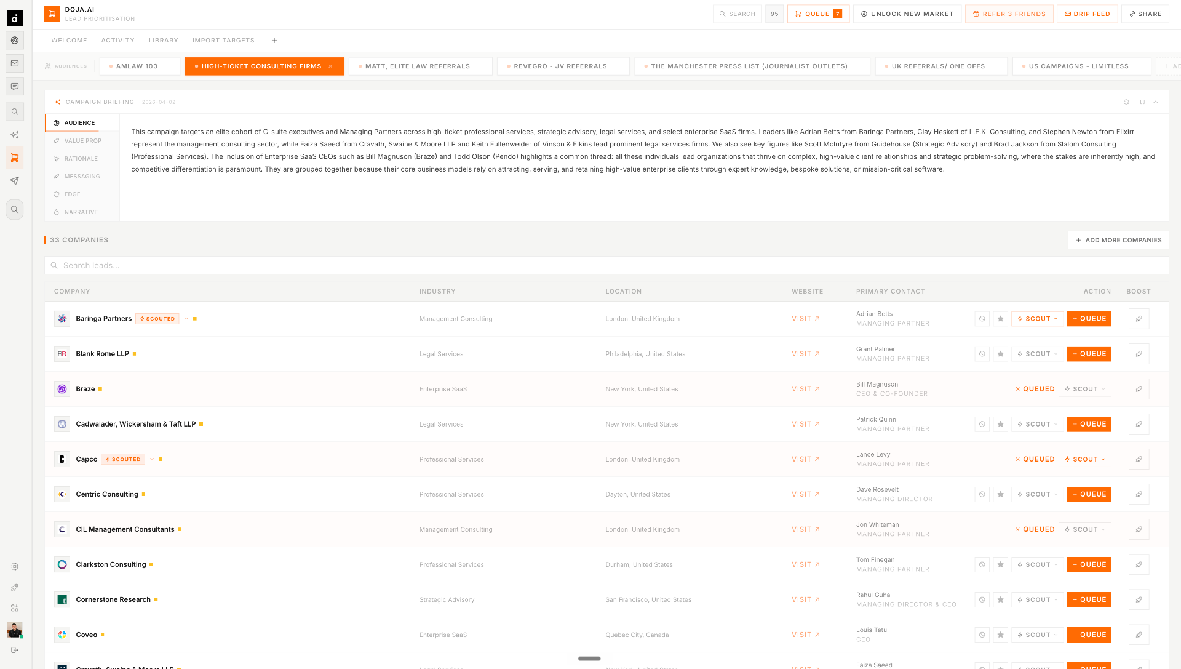Click the boost rocket for Braze
1181x669 pixels.
[x=1139, y=389]
